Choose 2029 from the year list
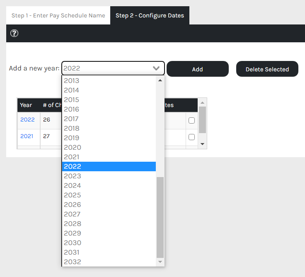Image resolution: width=305 pixels, height=277 pixels. point(109,233)
